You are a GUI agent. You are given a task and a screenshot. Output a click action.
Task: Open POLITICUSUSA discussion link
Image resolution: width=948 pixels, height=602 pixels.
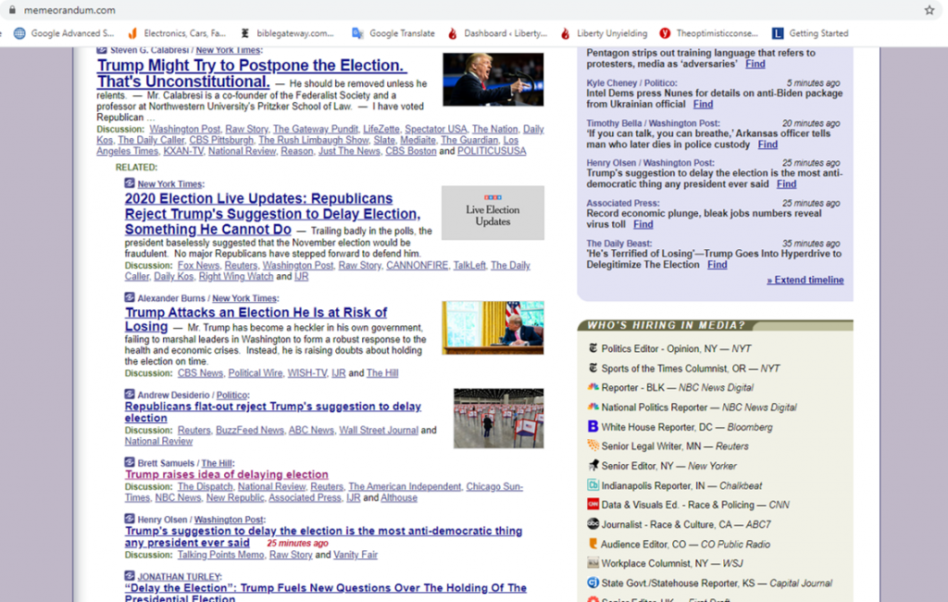coord(492,151)
